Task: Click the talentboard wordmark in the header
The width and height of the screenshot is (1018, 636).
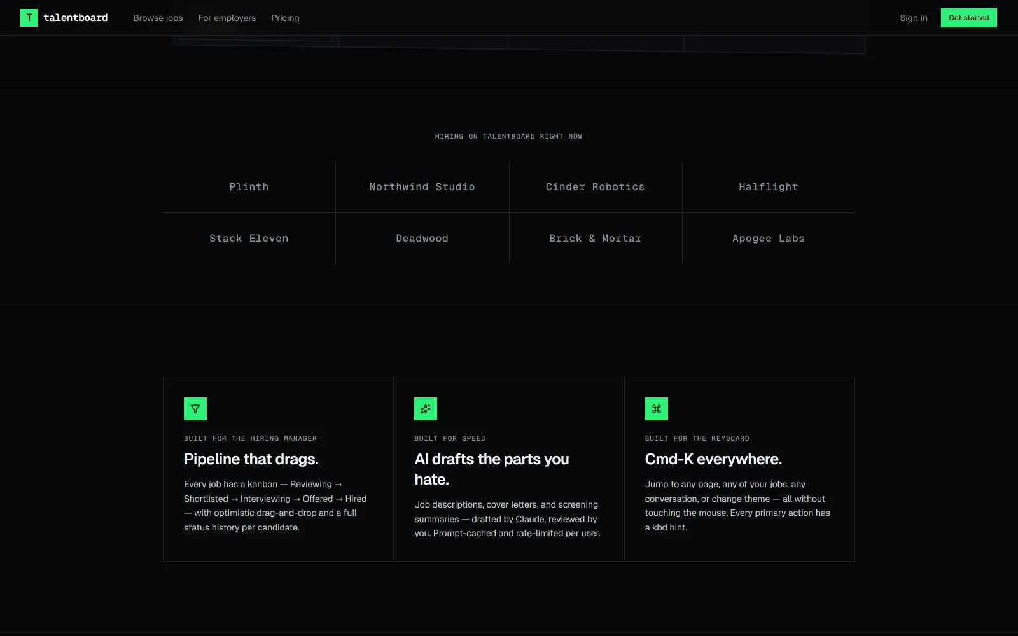Action: (x=76, y=18)
